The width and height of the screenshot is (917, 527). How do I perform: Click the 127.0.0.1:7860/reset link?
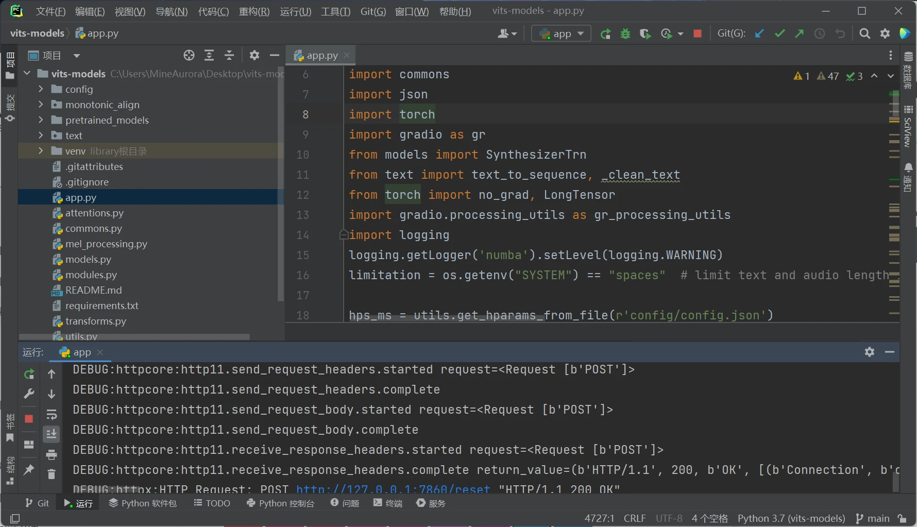(x=393, y=489)
